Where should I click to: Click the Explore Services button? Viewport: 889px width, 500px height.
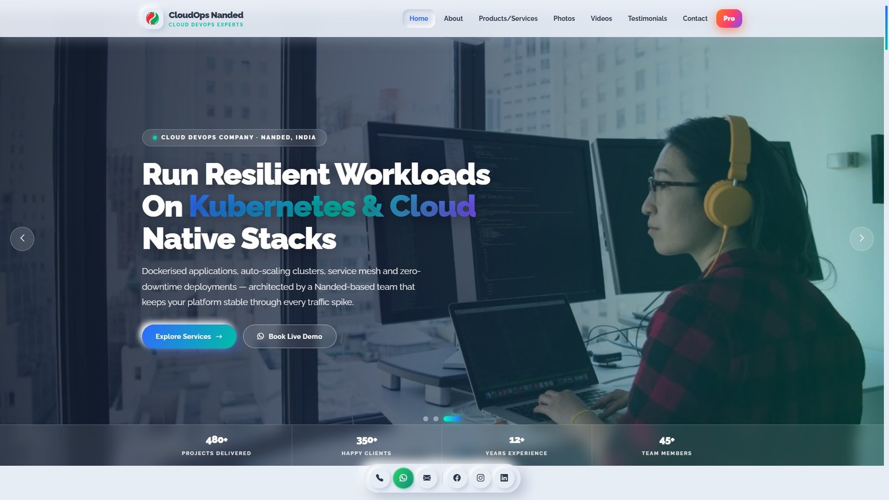(189, 337)
